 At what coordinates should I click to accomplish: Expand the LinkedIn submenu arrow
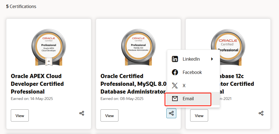point(212,59)
